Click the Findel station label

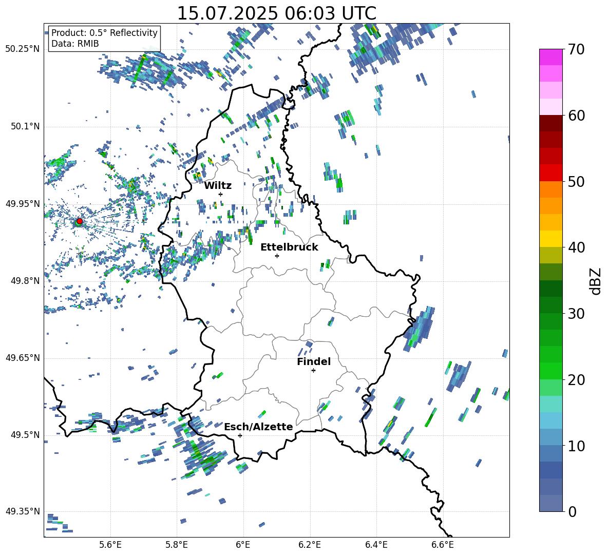click(x=314, y=361)
